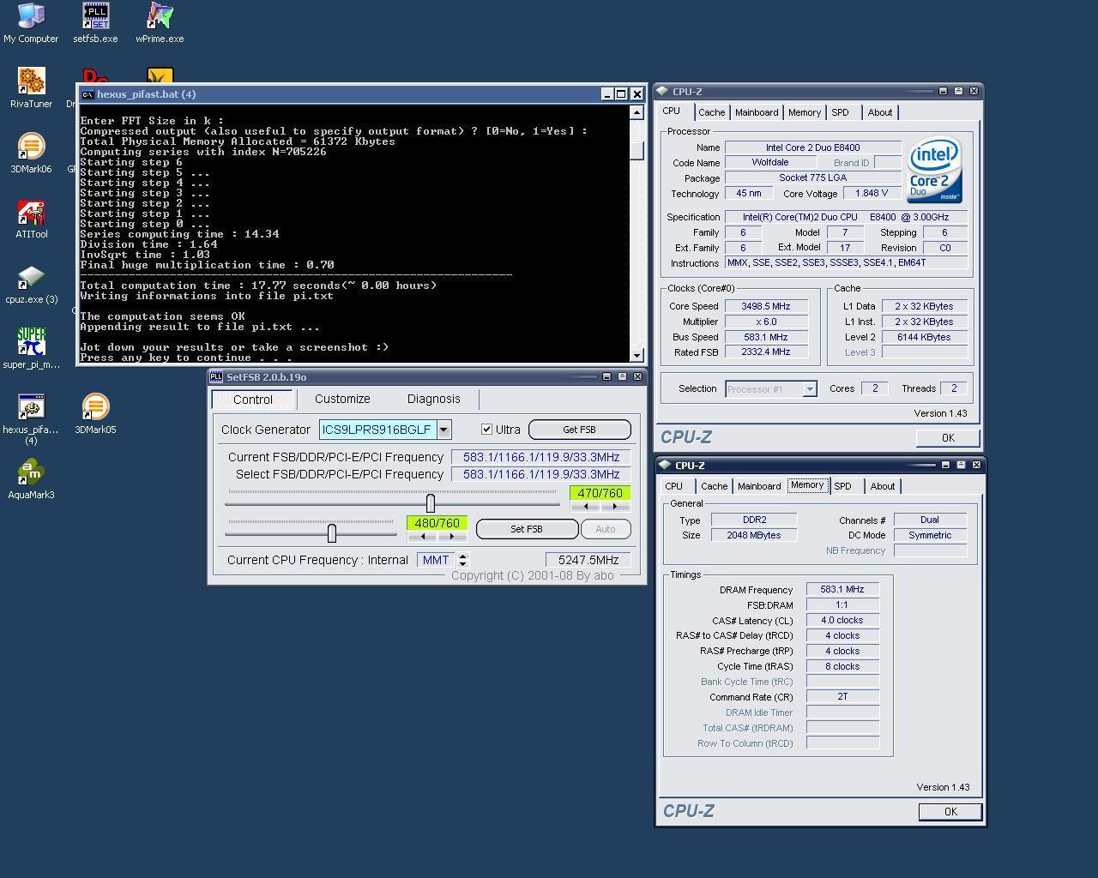1098x878 pixels.
Task: Click the Core Voltage 1.848 V value
Action: pos(872,193)
